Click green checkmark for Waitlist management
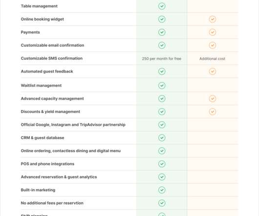Viewport: 259px width, 216px height. [162, 86]
